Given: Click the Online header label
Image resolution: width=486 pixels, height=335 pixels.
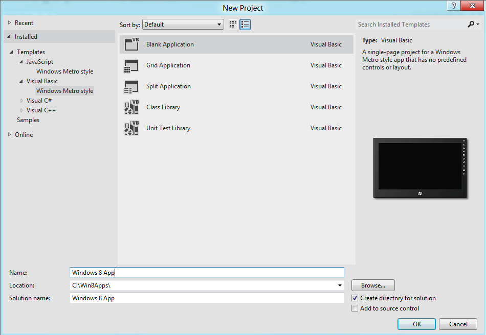Looking at the screenshot, I should tap(24, 134).
